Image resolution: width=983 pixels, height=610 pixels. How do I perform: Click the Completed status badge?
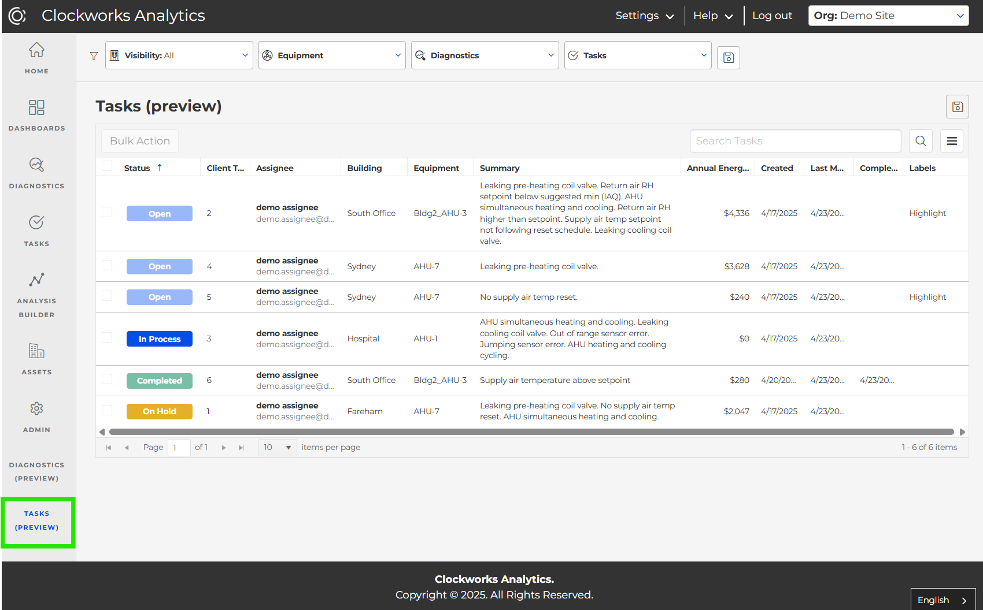pos(160,381)
